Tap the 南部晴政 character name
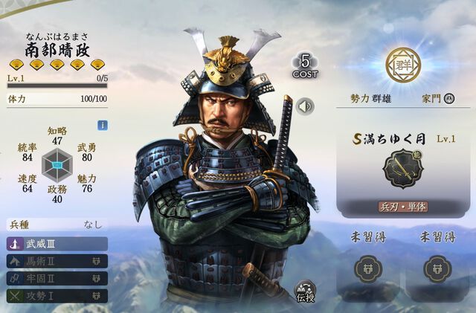This screenshot has height=313, width=476. pos(57,50)
